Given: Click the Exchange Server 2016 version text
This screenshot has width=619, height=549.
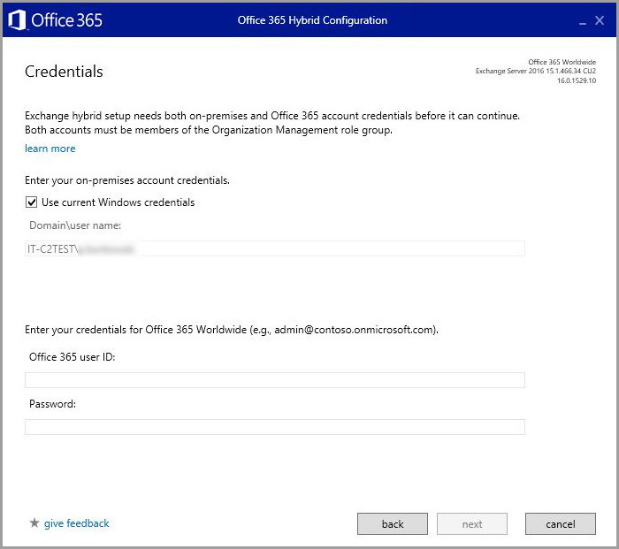Looking at the screenshot, I should pyautogui.click(x=536, y=71).
